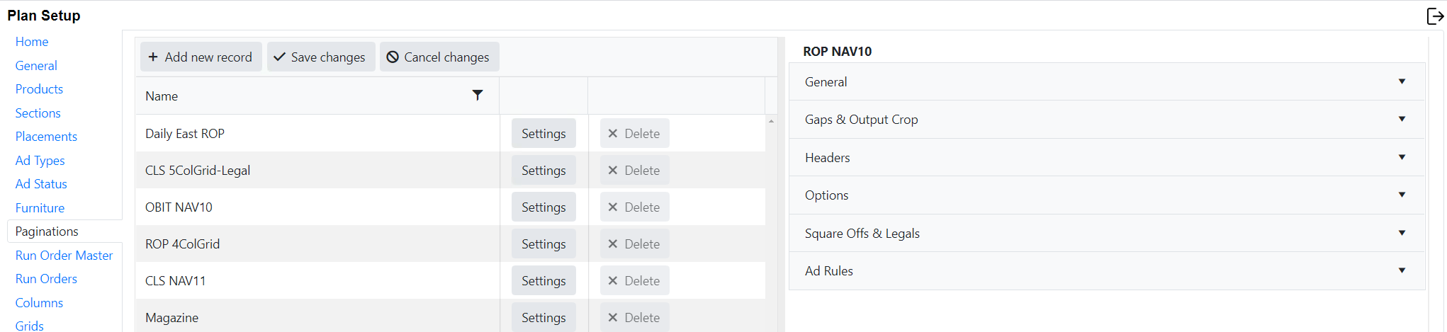Expand the Headers accordion panel
Viewport: 1447px width, 332px height.
[1106, 158]
